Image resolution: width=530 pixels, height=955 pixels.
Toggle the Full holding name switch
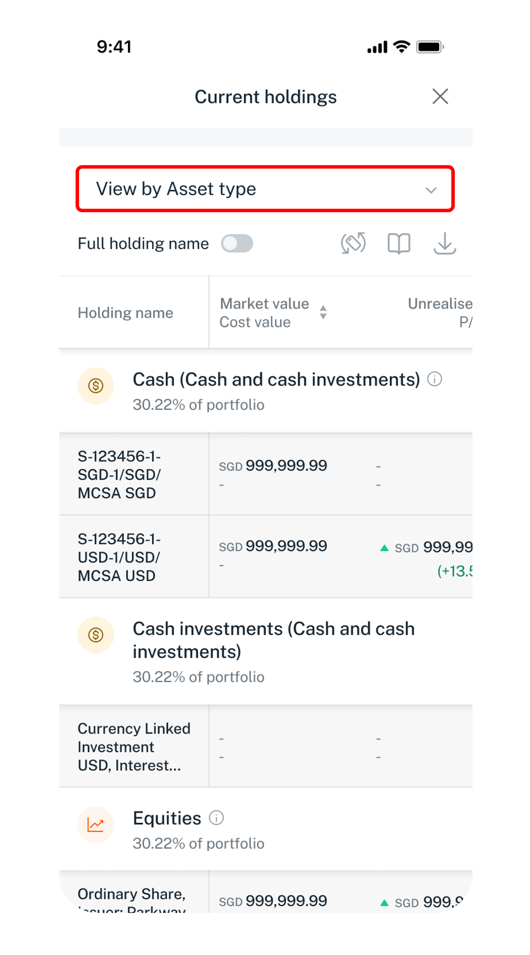237,244
